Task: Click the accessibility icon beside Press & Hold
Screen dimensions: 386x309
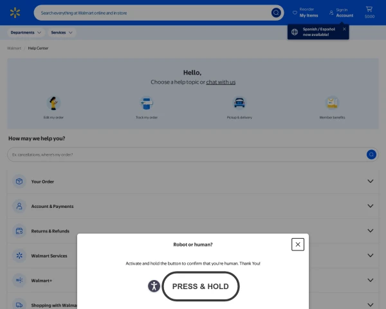Action: tap(154, 286)
